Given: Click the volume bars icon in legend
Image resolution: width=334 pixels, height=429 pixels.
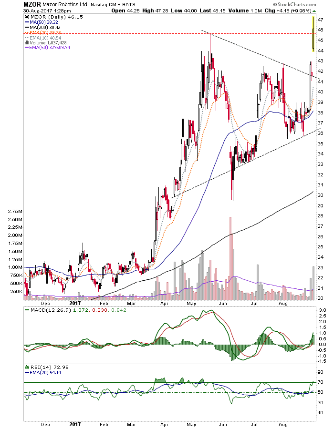Looking at the screenshot, I should [x=27, y=43].
